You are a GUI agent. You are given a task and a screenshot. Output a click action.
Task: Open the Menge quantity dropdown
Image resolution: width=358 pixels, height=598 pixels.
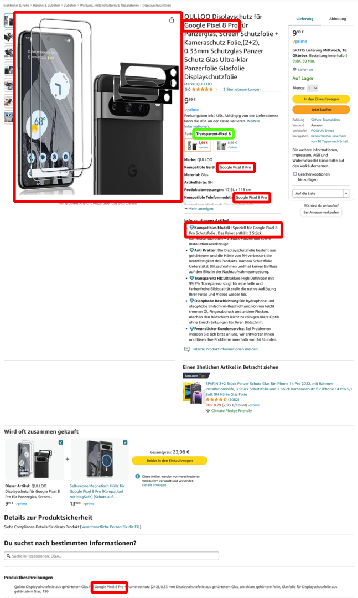click(x=313, y=88)
